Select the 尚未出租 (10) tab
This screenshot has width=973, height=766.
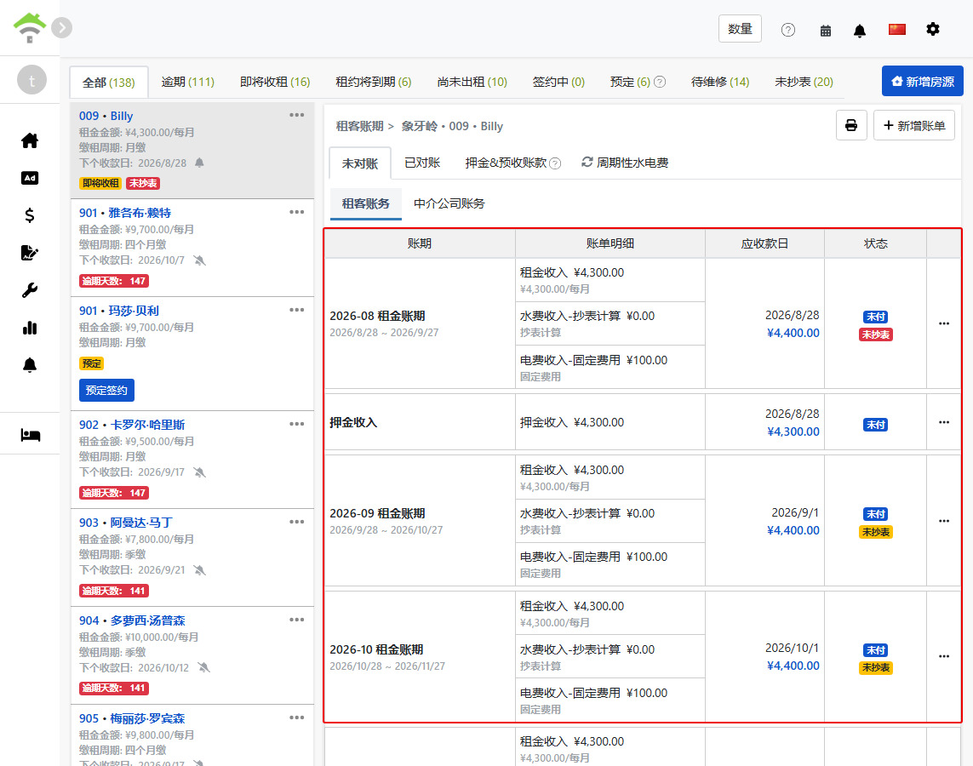[472, 82]
